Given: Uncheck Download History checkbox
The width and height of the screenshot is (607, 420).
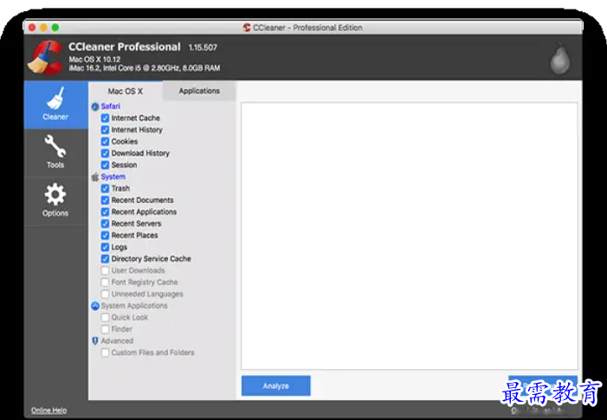Looking at the screenshot, I should (105, 153).
